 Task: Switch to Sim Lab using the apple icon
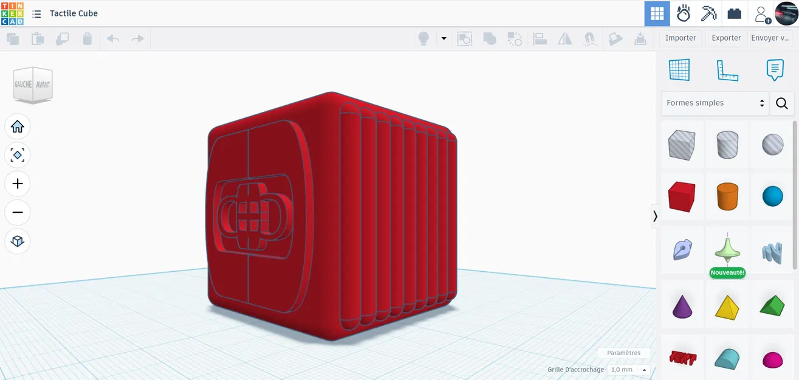pos(683,13)
